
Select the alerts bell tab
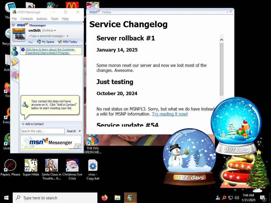(x=15, y=62)
